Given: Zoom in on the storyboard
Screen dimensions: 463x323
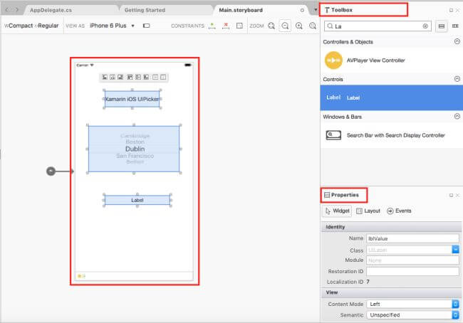Looking at the screenshot, I should (x=299, y=26).
